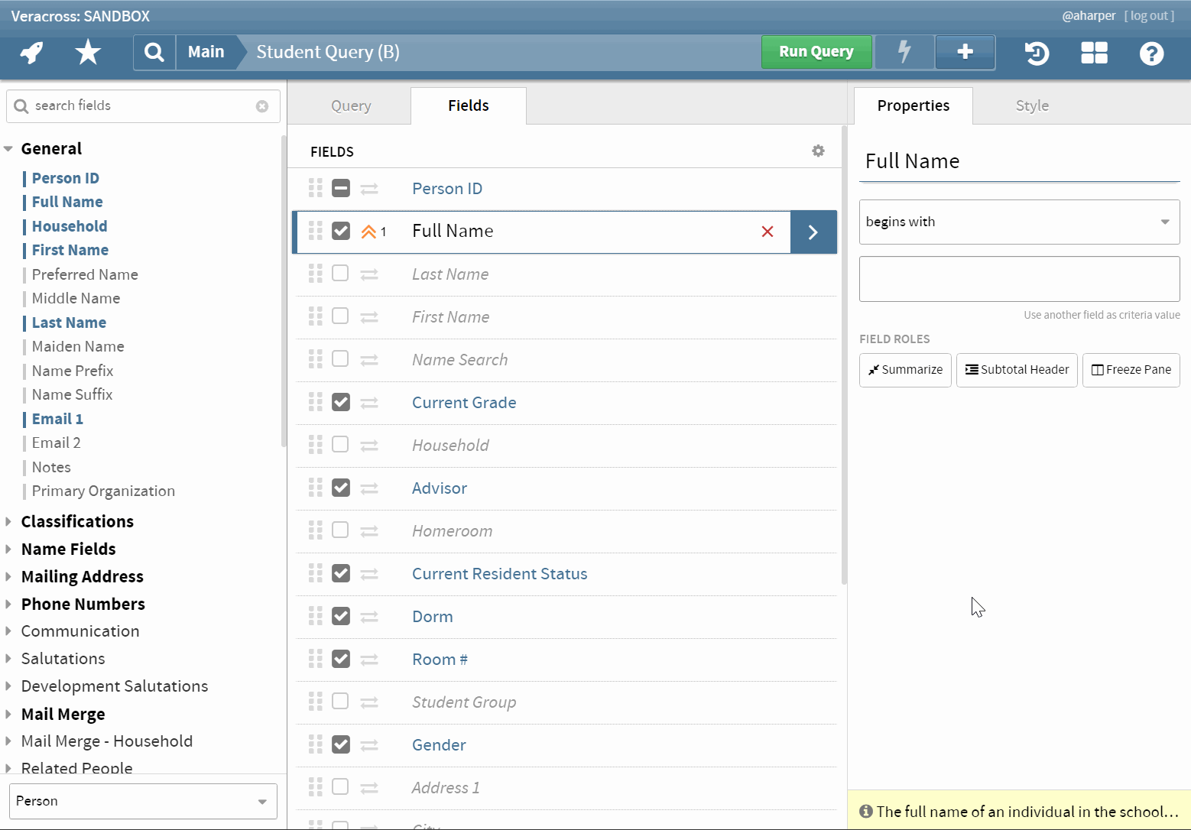Image resolution: width=1191 pixels, height=830 pixels.
Task: Open favorites with the star icon
Action: (x=88, y=53)
